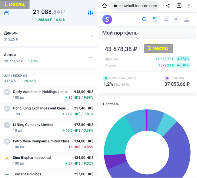Select the snowball-income.com address bar
Viewport: 197px width, 178px height.
tap(135, 6)
